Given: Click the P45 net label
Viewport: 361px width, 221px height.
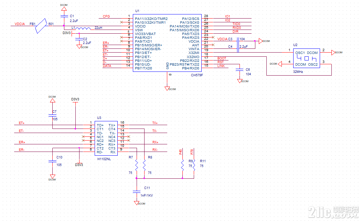Looking at the screenshot, I should (181, 152).
